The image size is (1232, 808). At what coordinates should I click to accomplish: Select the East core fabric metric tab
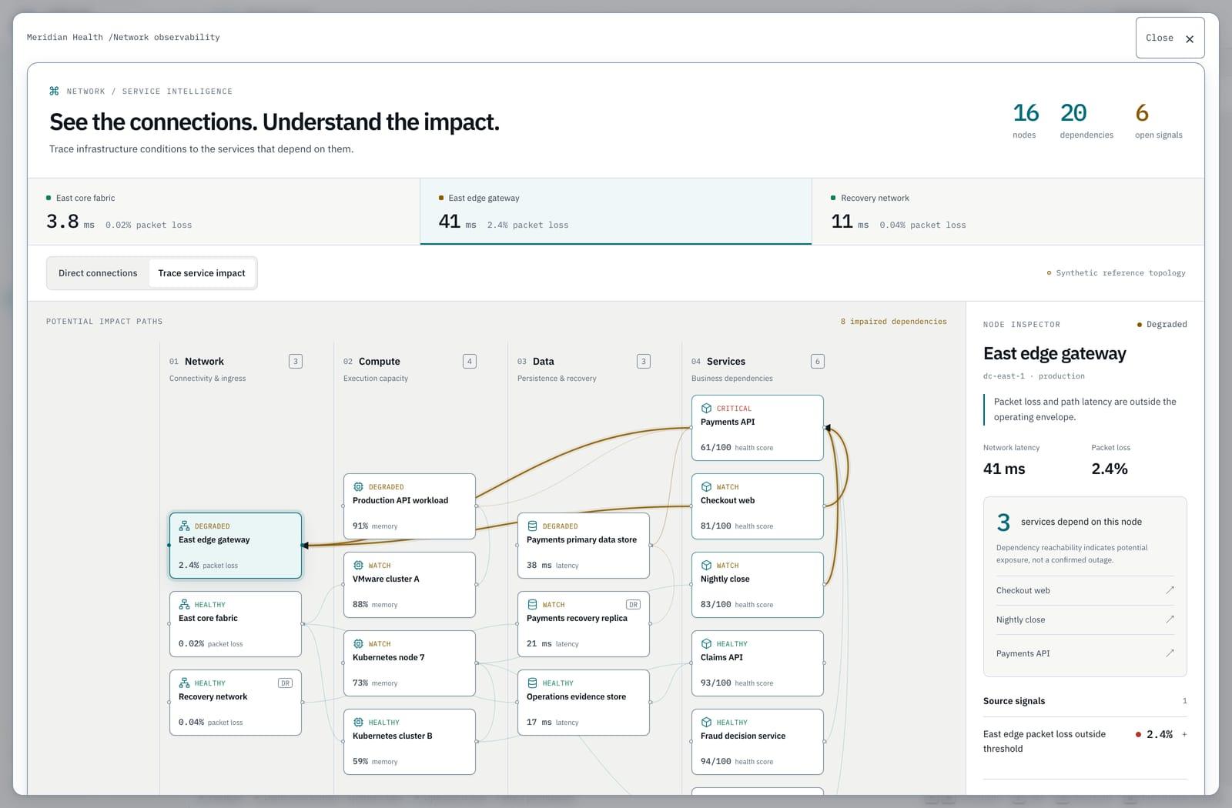point(223,212)
